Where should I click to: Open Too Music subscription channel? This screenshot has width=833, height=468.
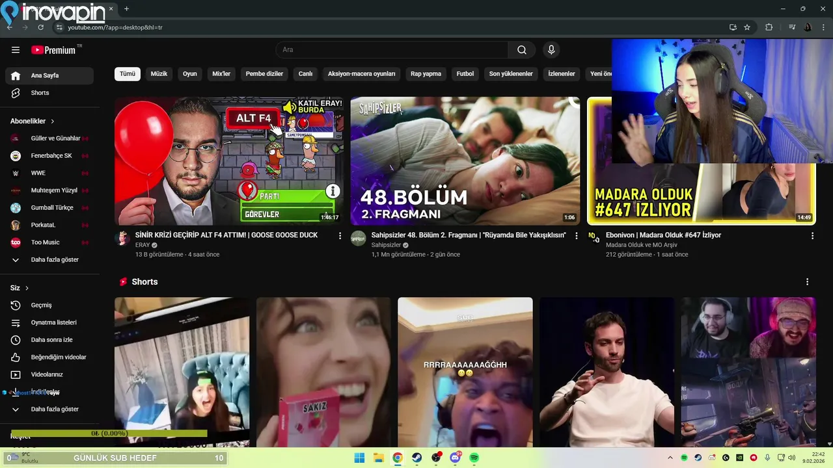[49, 242]
